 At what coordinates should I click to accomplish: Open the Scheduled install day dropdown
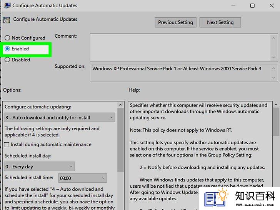pos(39,167)
